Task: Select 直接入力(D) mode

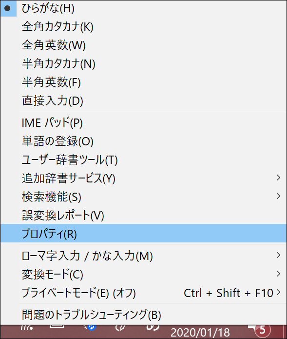Action: click(x=143, y=100)
